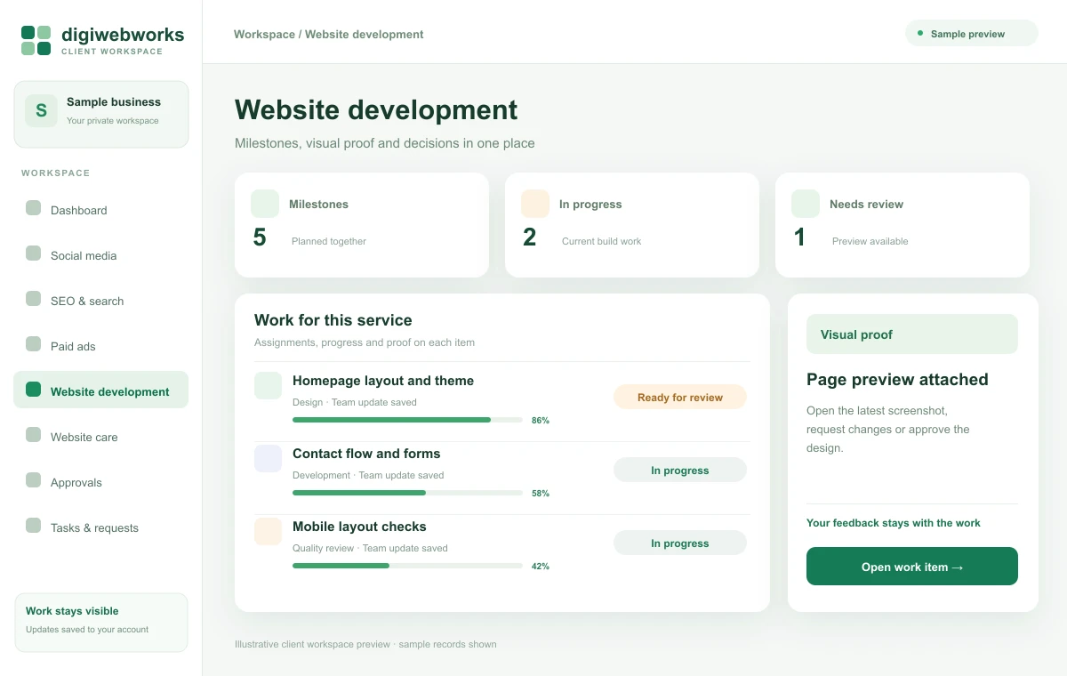Click the Website care sidebar icon
The image size is (1067, 676).
[x=33, y=434]
